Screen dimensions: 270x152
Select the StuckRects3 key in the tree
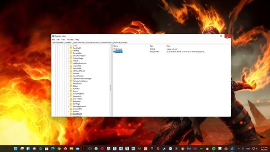(77, 114)
